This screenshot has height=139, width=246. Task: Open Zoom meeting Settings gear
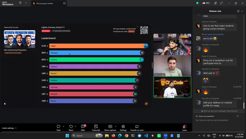click(x=123, y=128)
